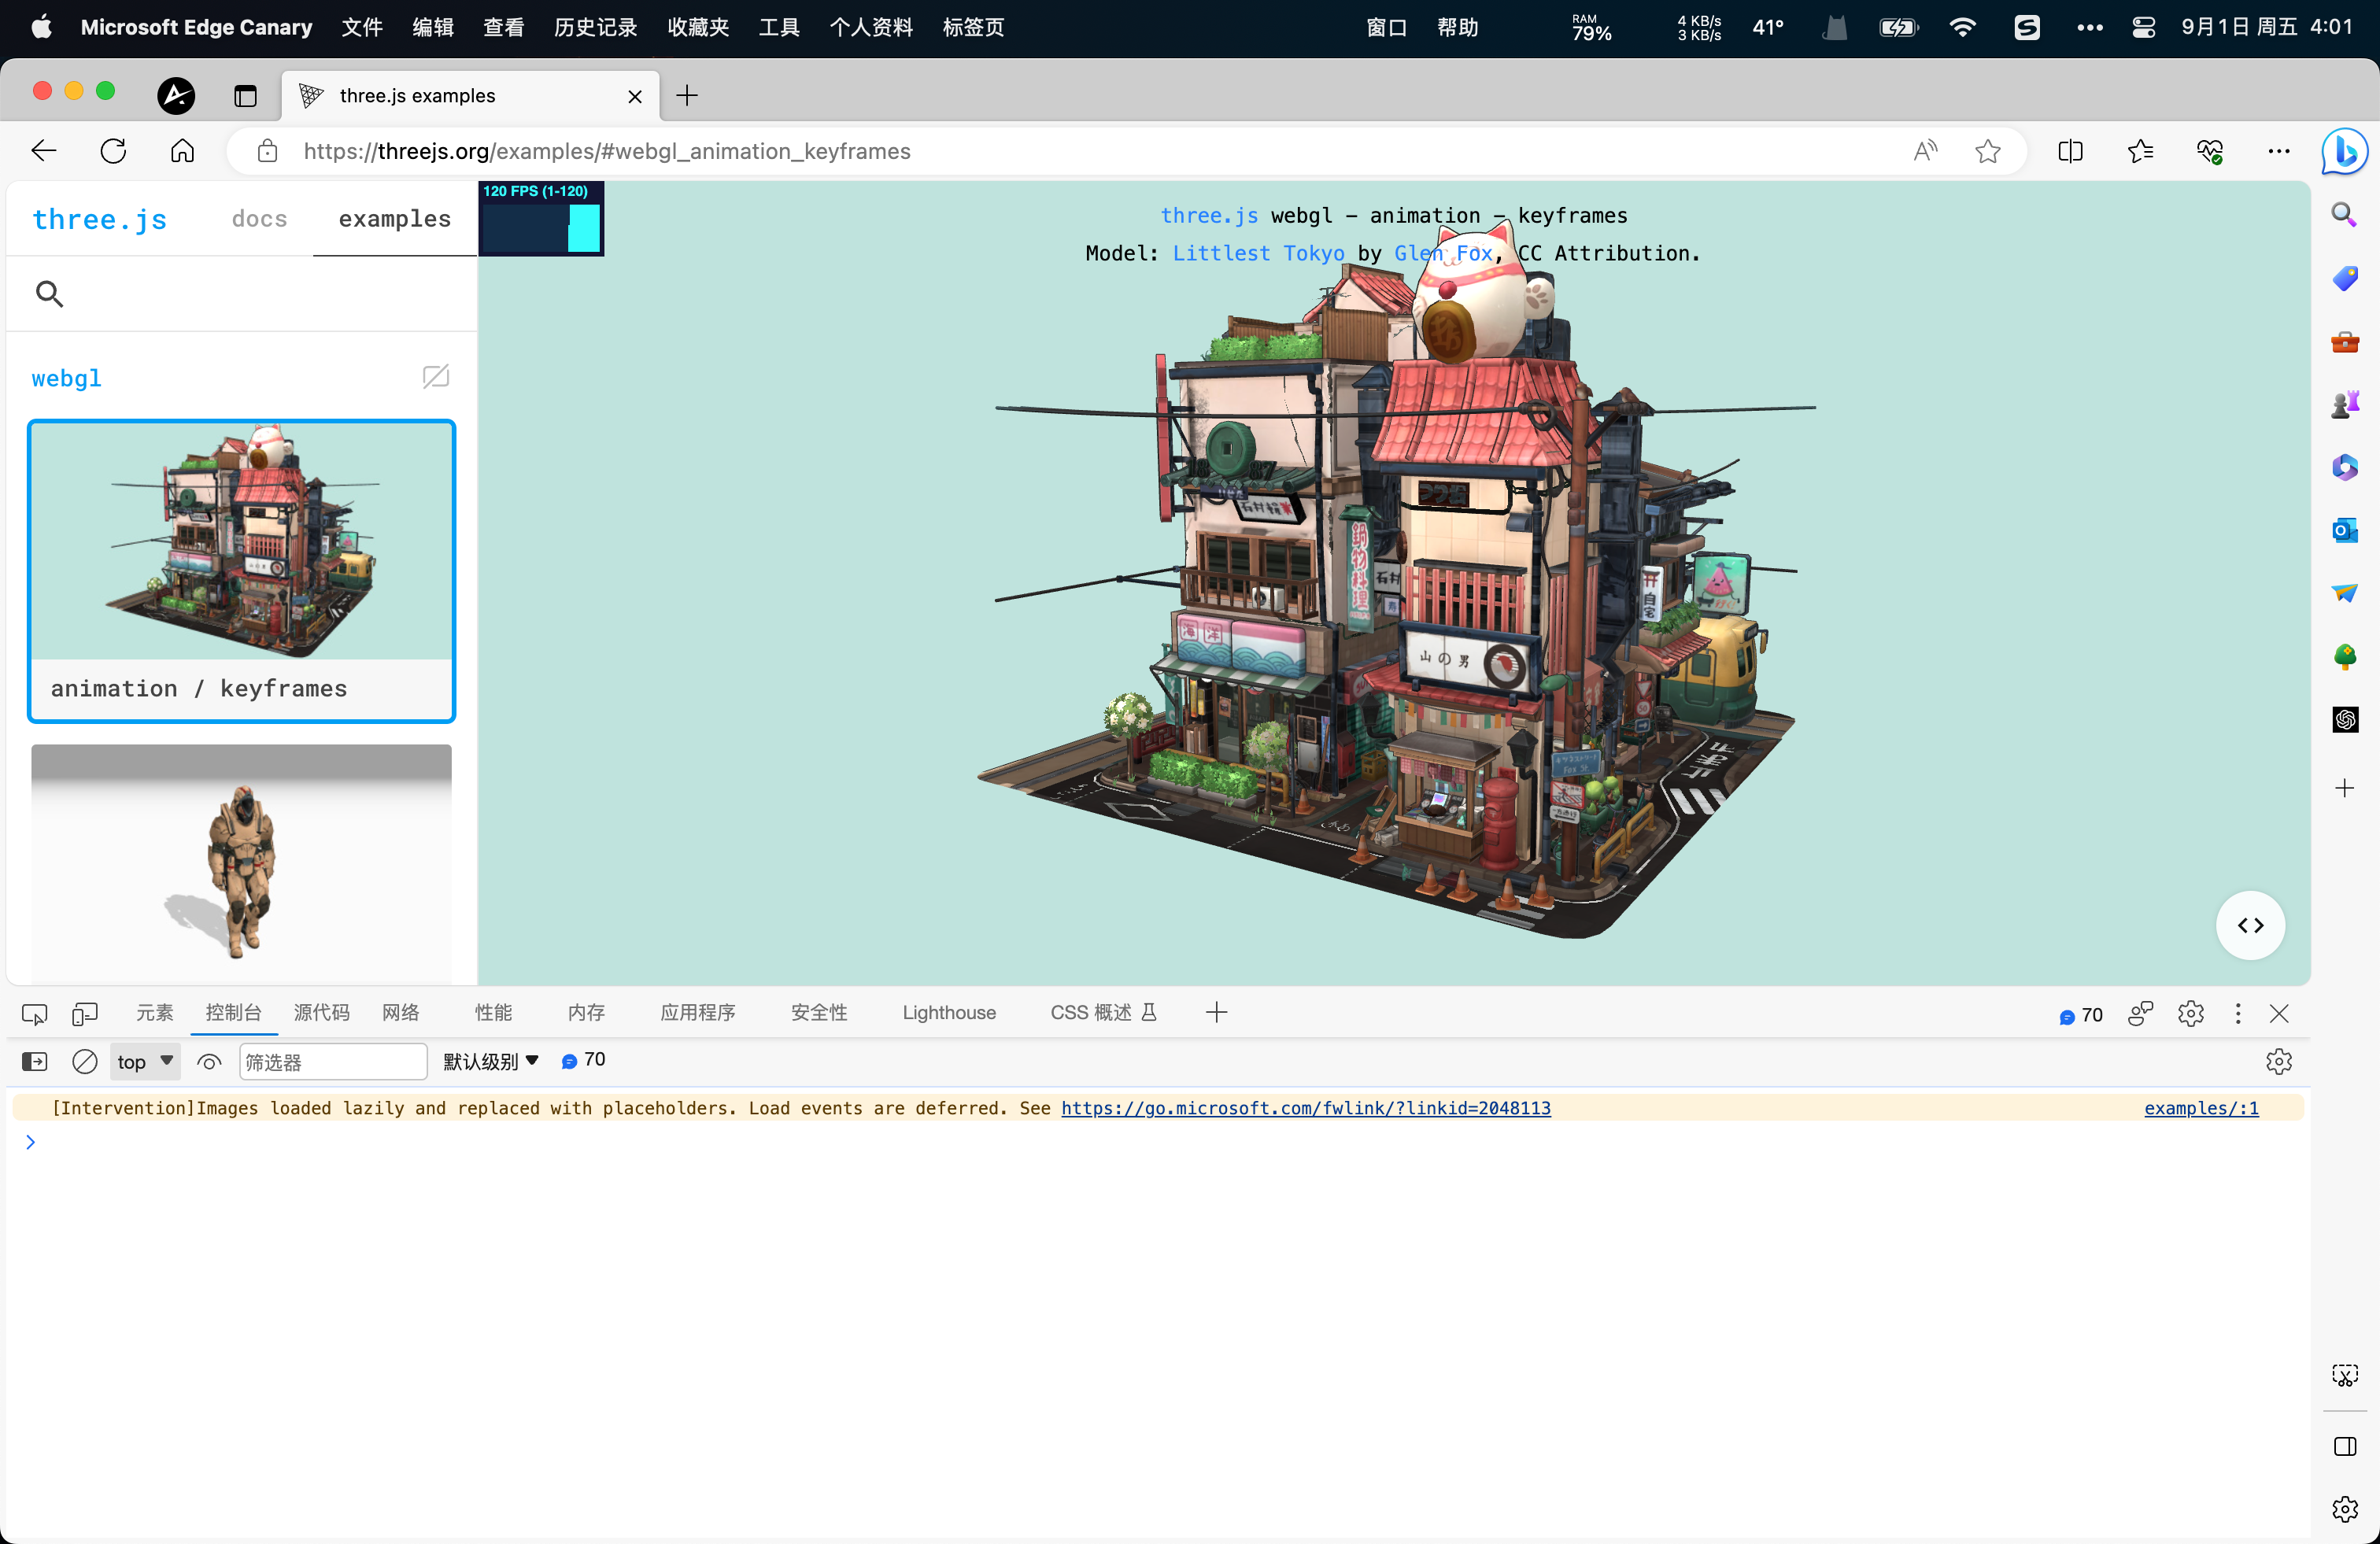Switch to the Performance (性能) tab
Viewport: 2380px width, 1544px height.
pyautogui.click(x=493, y=1013)
